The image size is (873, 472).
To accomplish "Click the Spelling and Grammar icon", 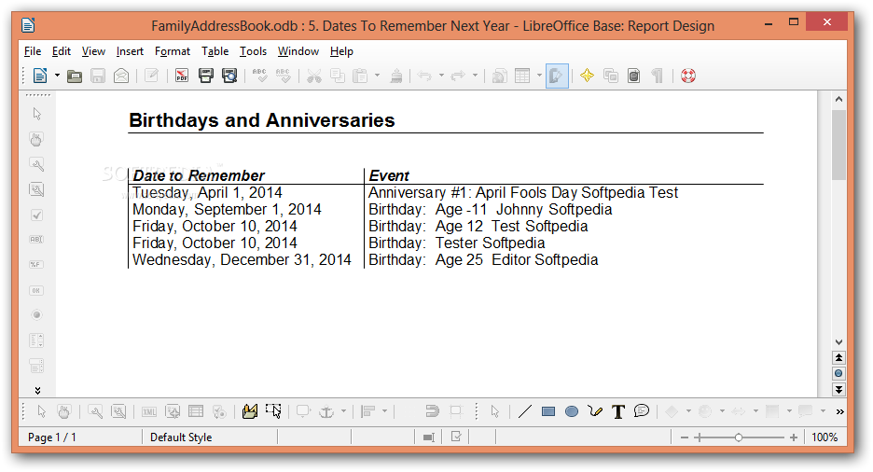I will [x=259, y=76].
